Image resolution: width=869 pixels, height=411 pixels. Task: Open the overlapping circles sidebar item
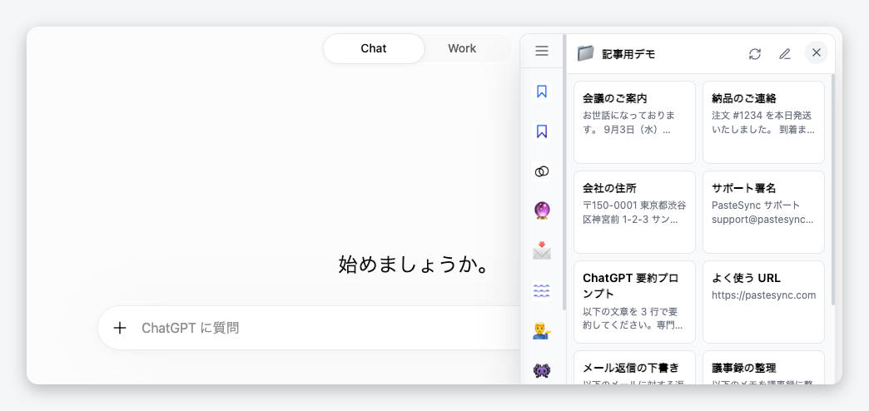pyautogui.click(x=542, y=171)
